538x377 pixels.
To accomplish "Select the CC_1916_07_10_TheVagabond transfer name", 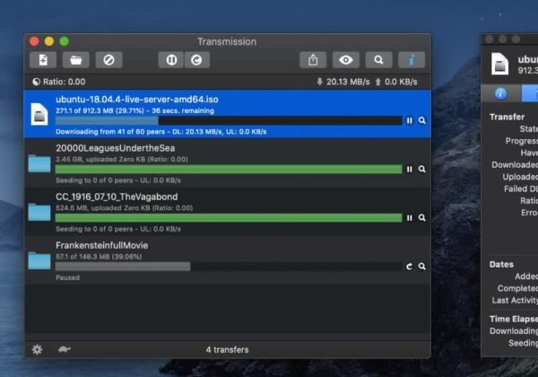I will coord(117,197).
